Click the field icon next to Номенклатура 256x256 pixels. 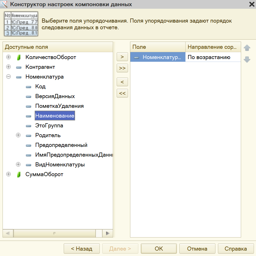coord(19,77)
